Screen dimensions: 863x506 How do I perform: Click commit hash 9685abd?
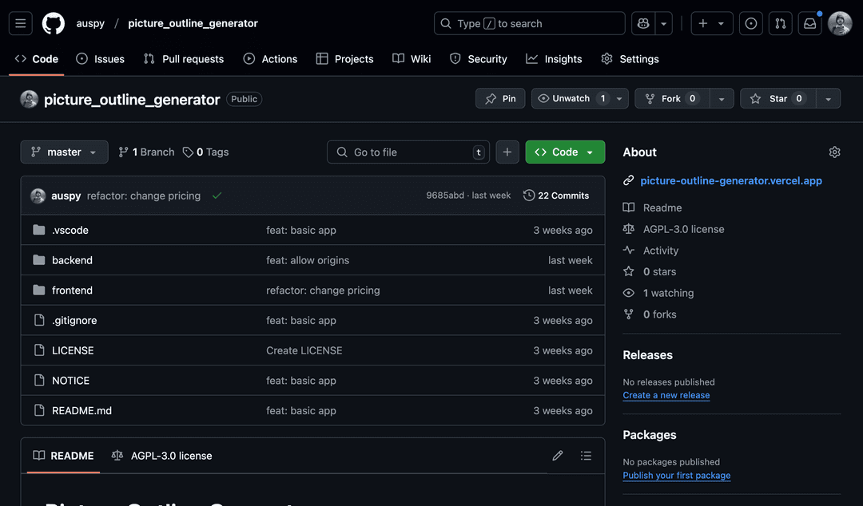coord(445,196)
